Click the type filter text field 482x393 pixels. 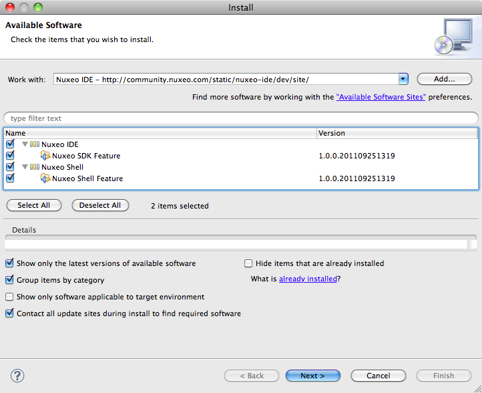pos(241,118)
